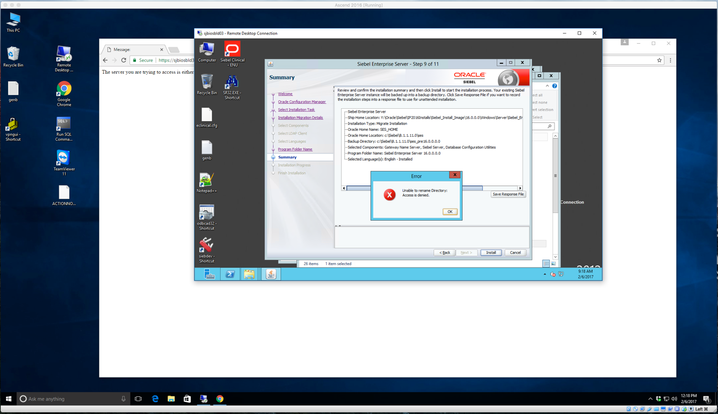Viewport: 718px width, 414px height.
Task: Open Microsoft Edge from taskbar
Action: [x=155, y=399]
